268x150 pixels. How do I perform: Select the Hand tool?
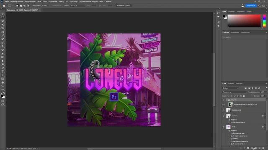[x=3, y=82]
